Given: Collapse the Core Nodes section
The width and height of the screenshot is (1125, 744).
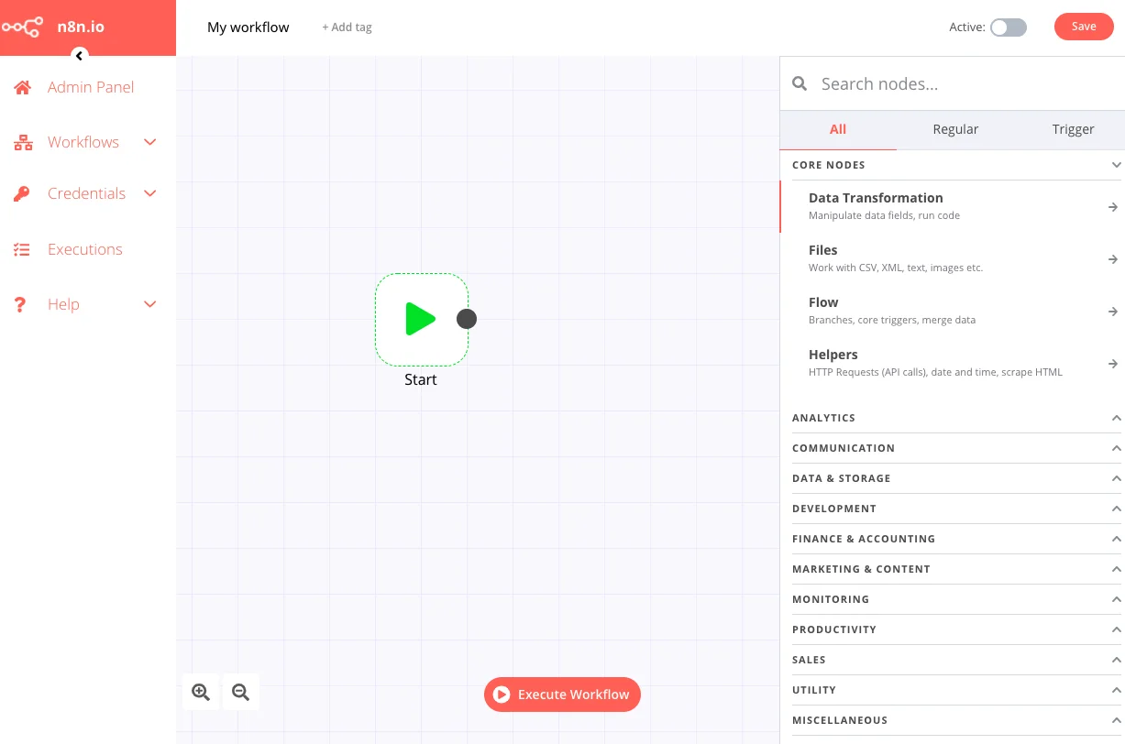Looking at the screenshot, I should (1116, 165).
